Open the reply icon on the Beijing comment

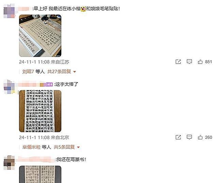pos(189,137)
